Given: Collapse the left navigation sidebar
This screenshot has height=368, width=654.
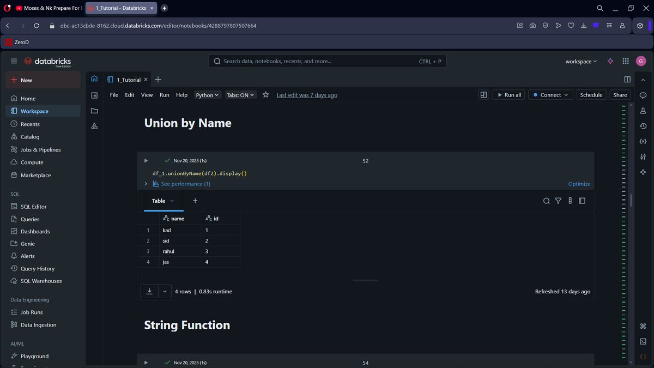Looking at the screenshot, I should [14, 61].
